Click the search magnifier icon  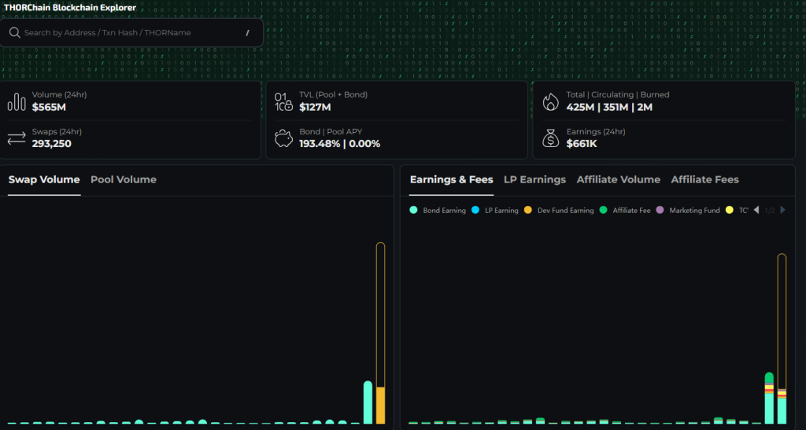coord(15,33)
